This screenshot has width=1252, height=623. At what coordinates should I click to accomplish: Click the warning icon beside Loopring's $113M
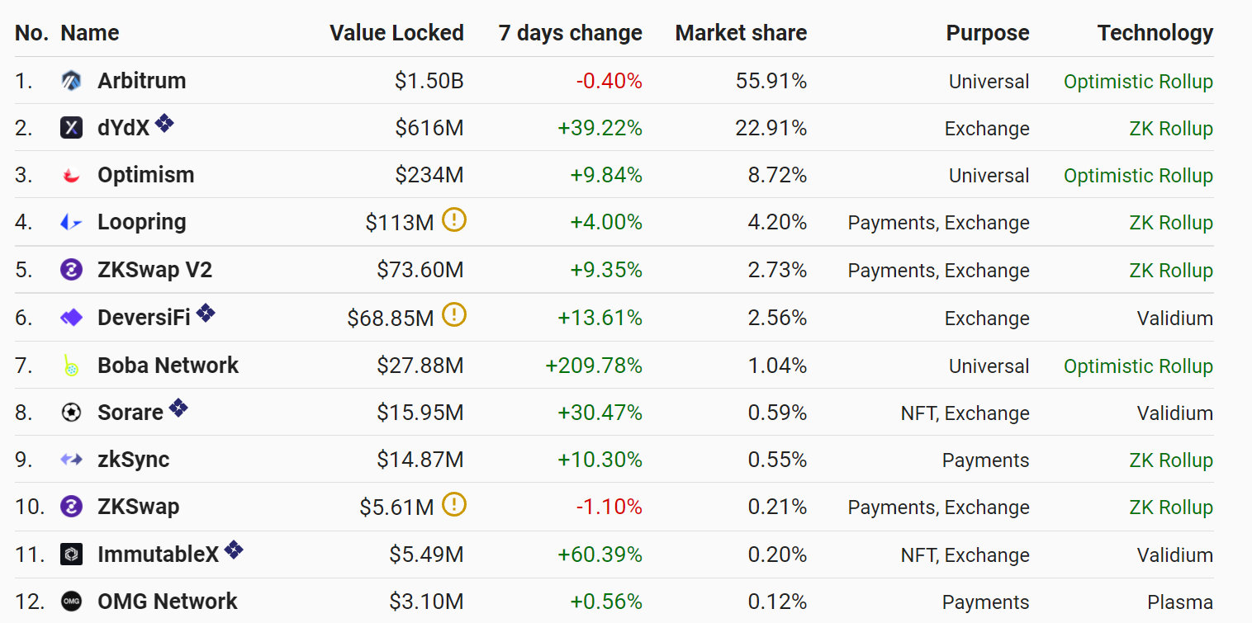coord(454,219)
